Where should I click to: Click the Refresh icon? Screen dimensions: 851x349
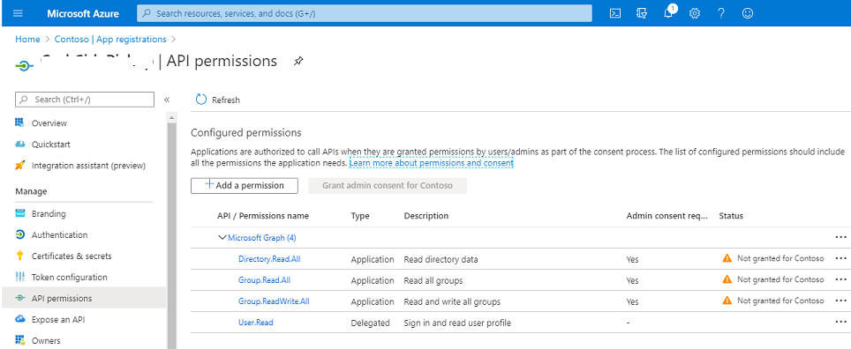click(201, 100)
